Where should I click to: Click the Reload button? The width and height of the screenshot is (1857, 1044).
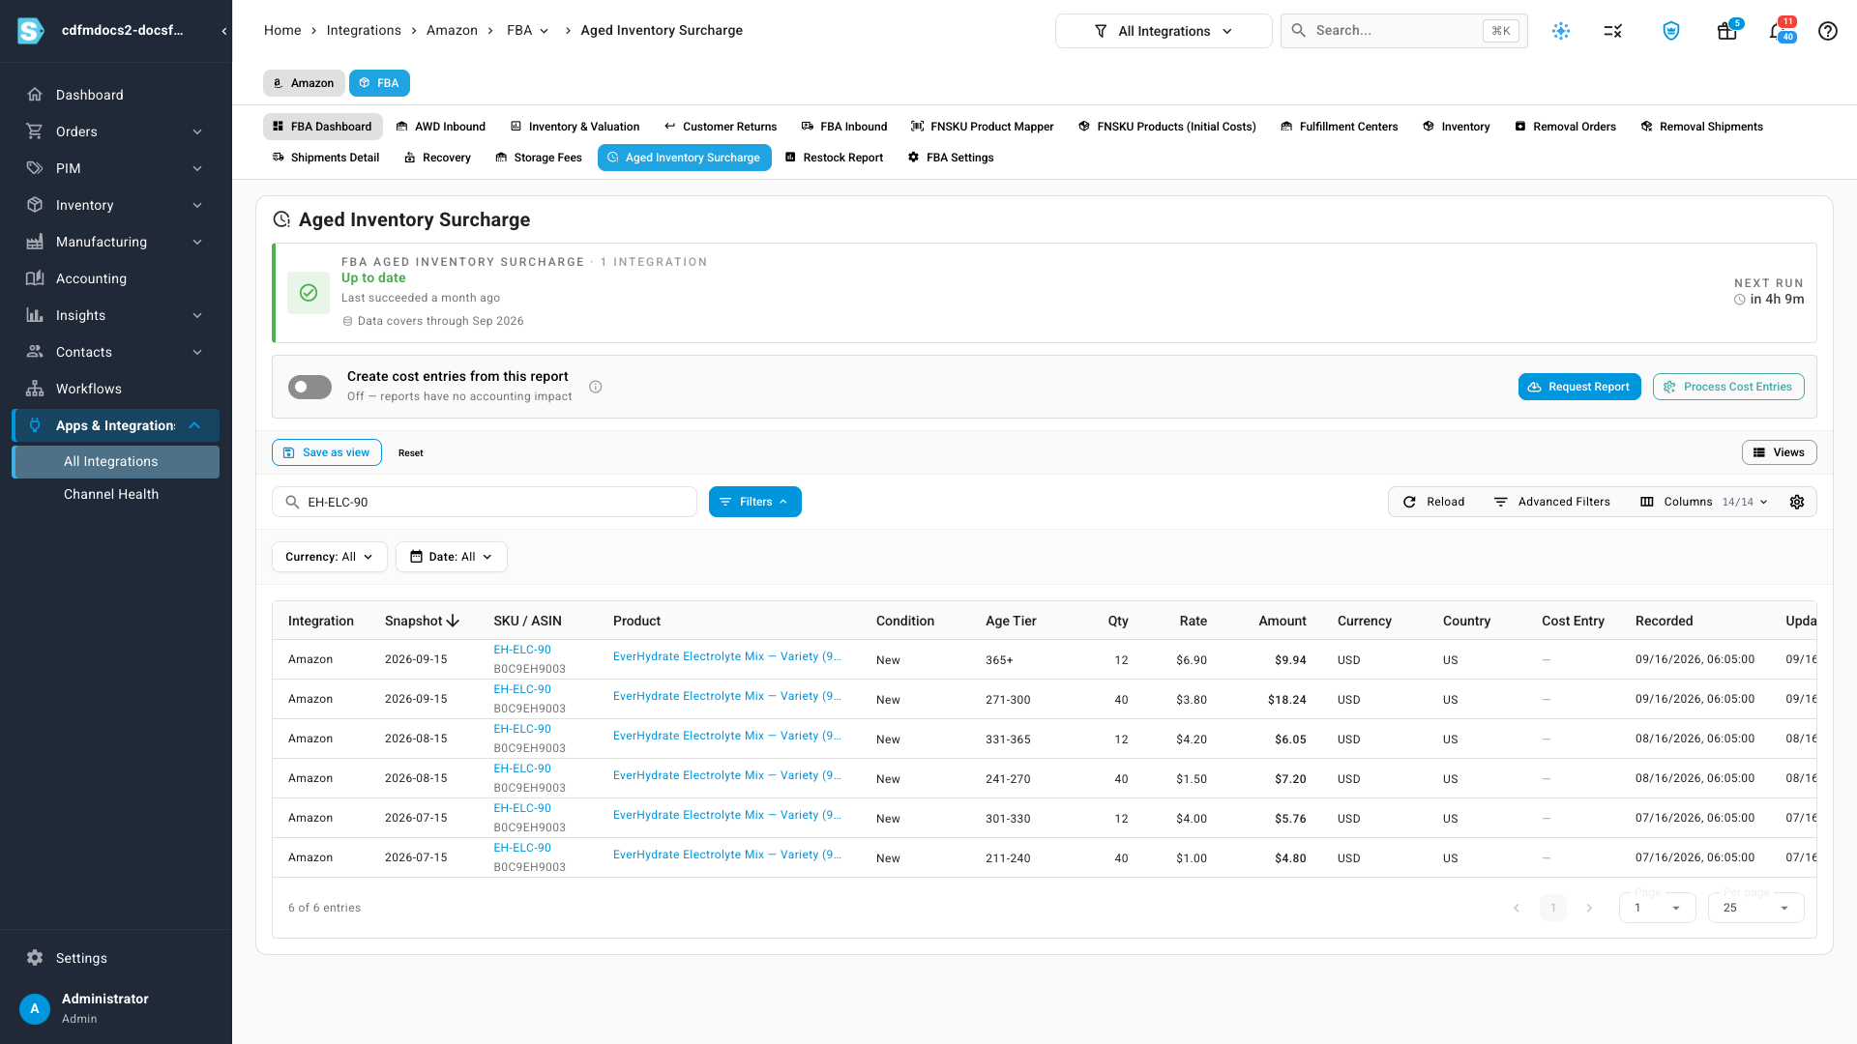pyautogui.click(x=1434, y=502)
